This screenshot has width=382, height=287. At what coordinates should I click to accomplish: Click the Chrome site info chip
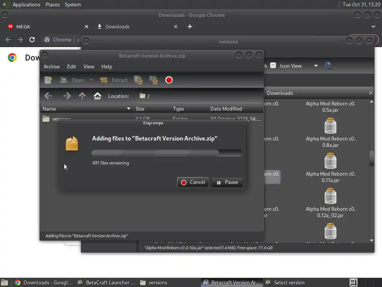(x=58, y=40)
